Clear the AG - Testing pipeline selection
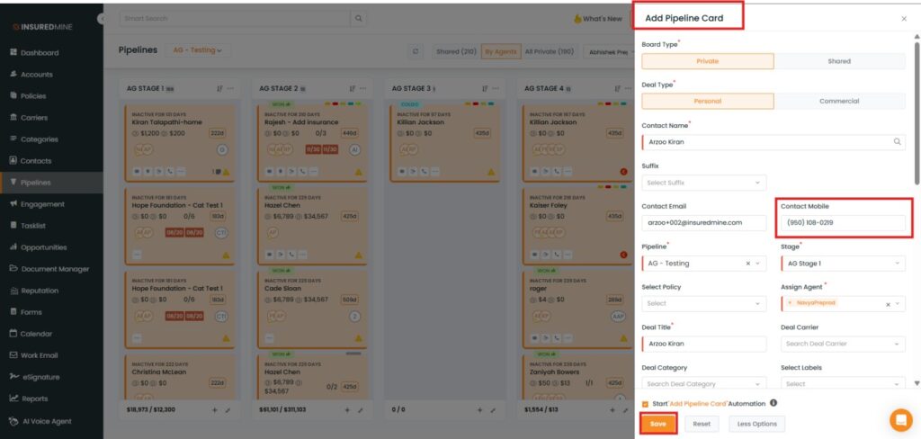 (747, 264)
